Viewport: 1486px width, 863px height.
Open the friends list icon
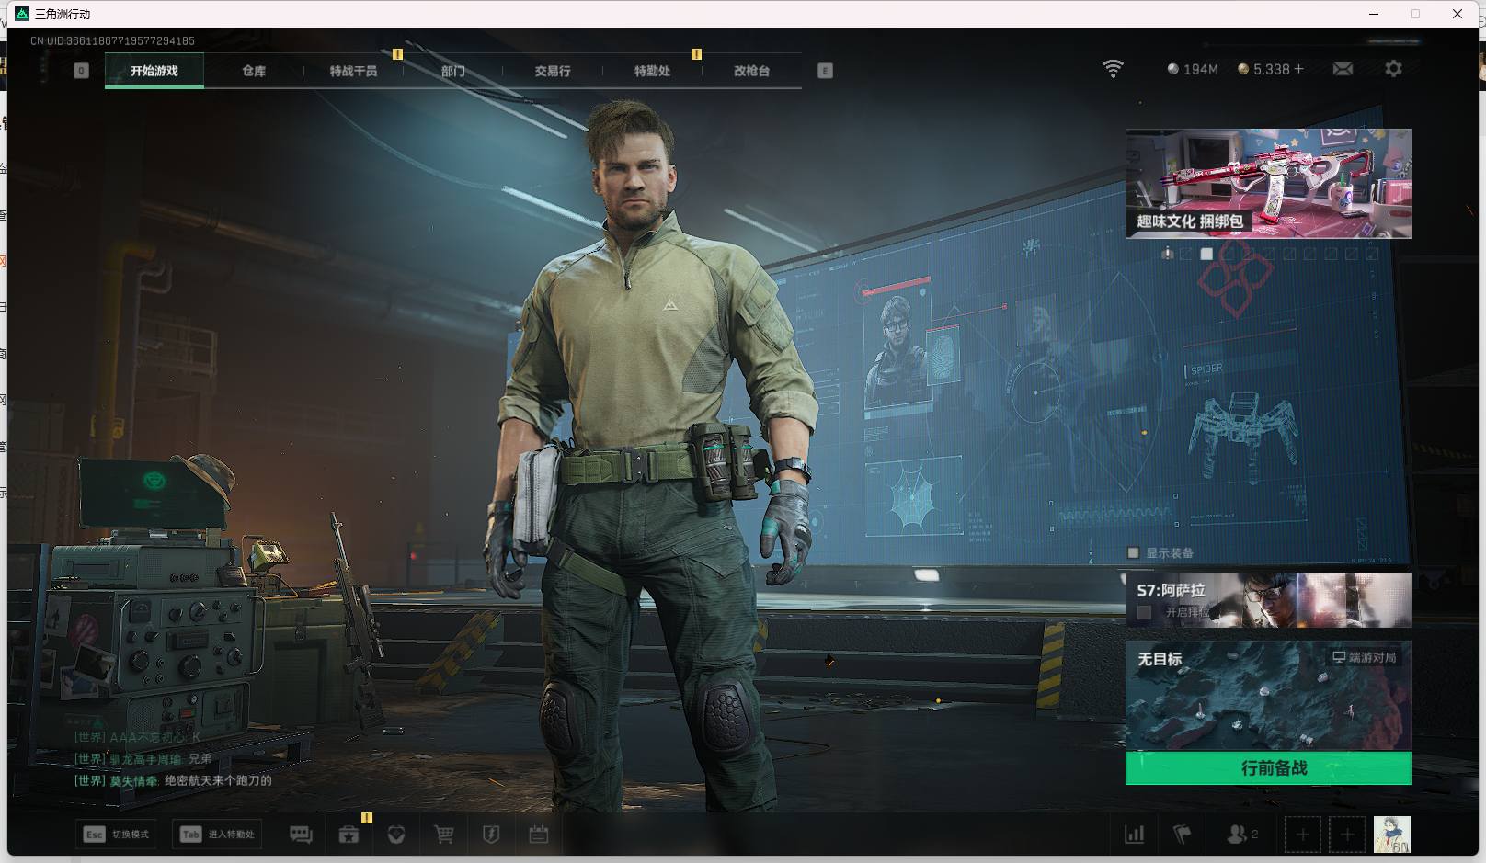[1241, 835]
